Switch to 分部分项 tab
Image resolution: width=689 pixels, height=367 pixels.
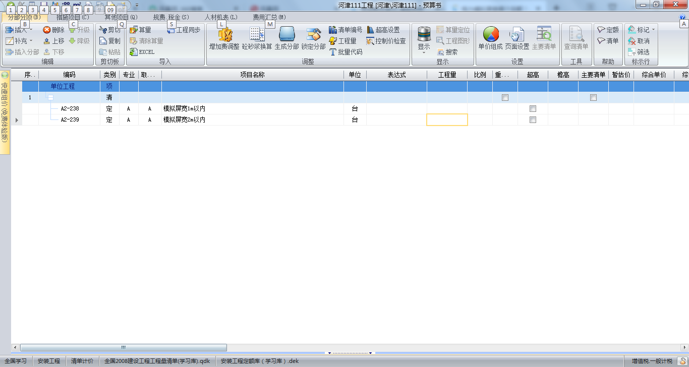point(24,17)
